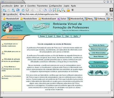Click the Stop loading icon
The image size is (114, 98).
27,10
